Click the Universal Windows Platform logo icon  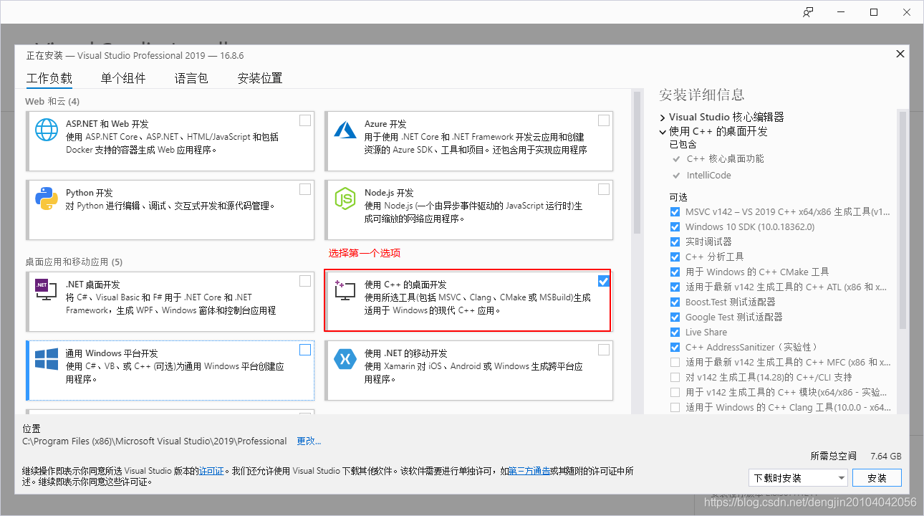pyautogui.click(x=47, y=359)
